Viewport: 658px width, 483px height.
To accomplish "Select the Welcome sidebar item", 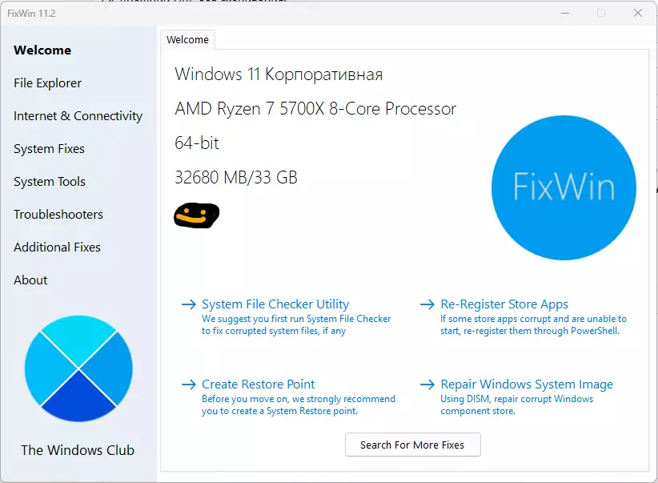I will [x=42, y=50].
